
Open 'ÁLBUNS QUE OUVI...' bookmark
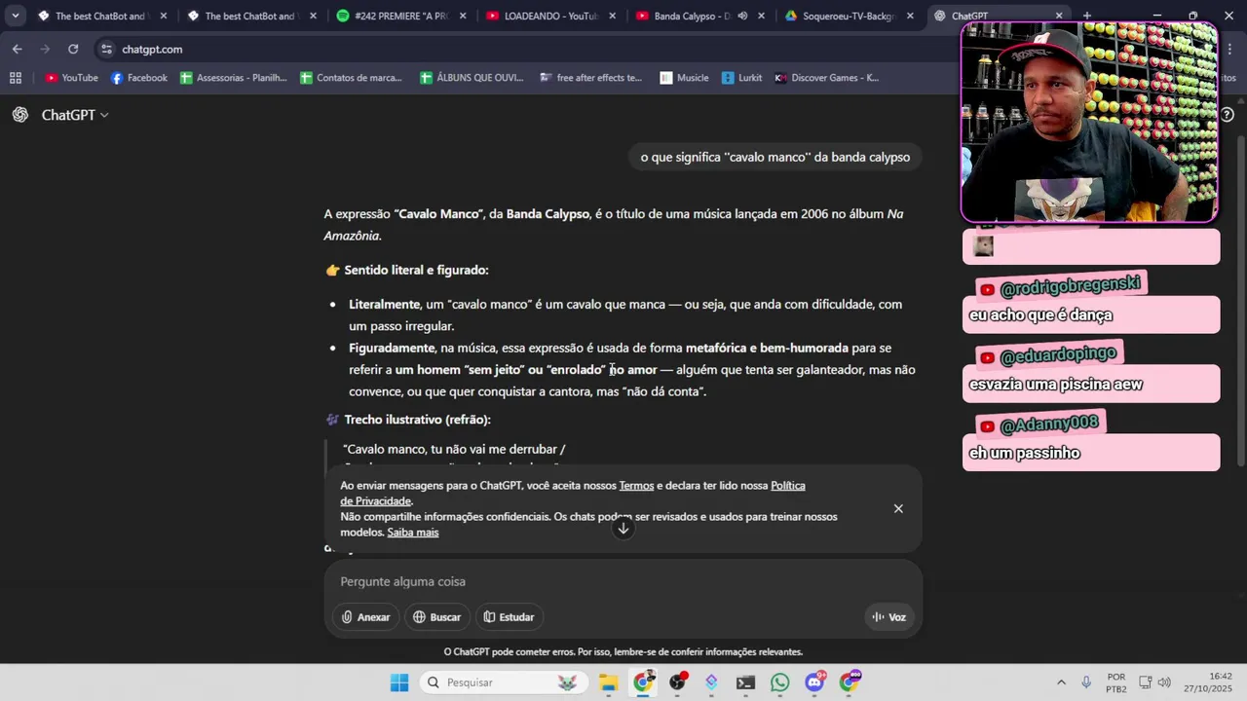[472, 78]
